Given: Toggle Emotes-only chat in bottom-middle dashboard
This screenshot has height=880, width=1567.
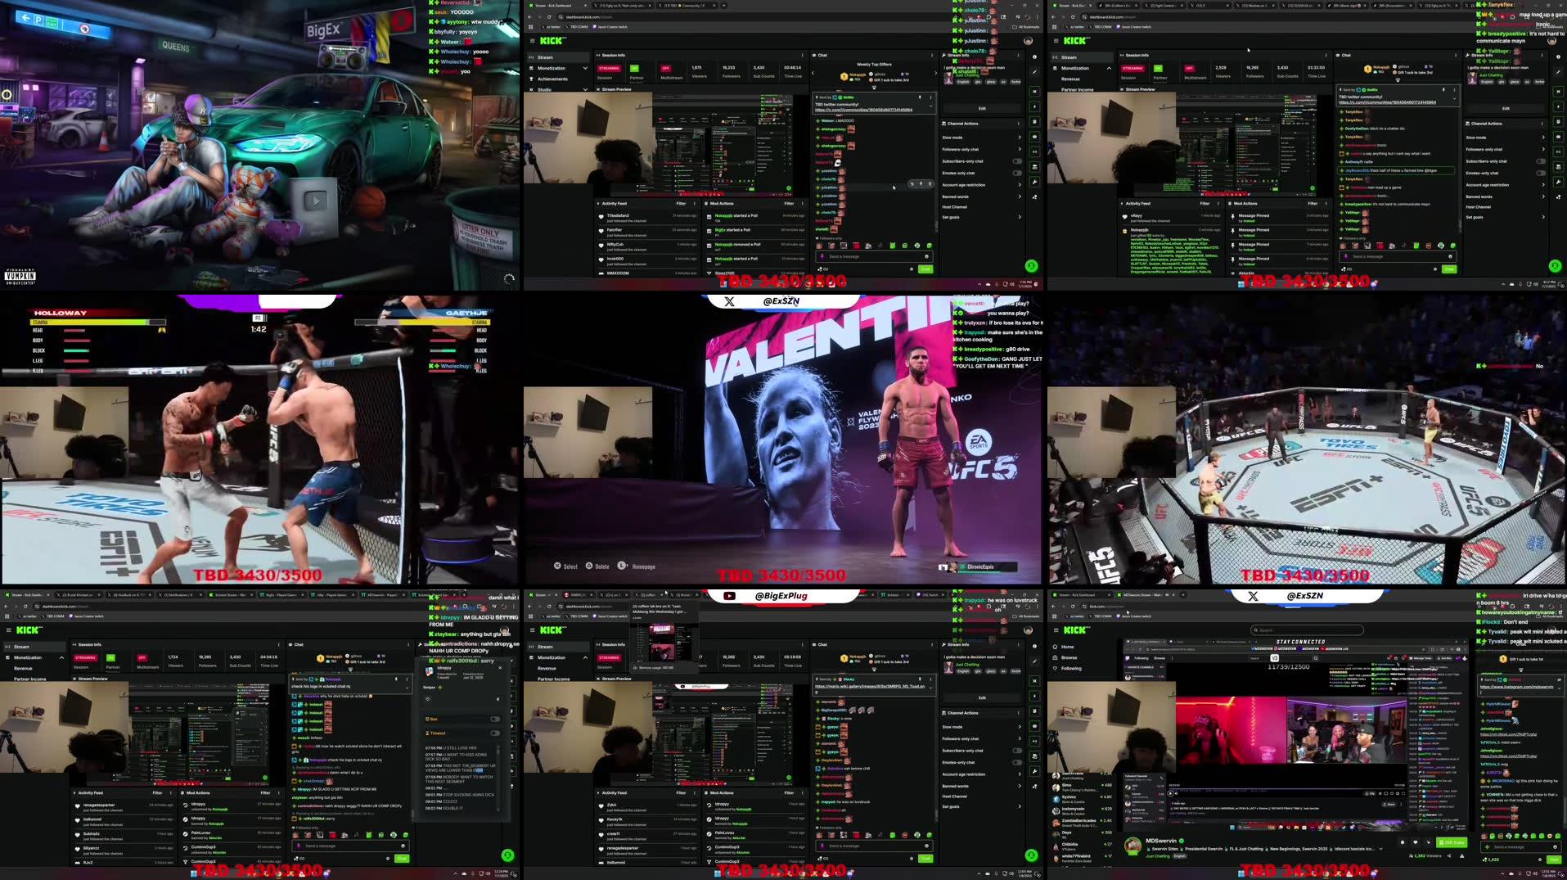Looking at the screenshot, I should [1017, 762].
